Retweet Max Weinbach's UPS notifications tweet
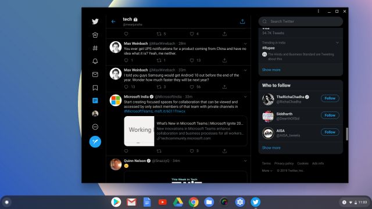The width and height of the screenshot is (372, 209). (159, 60)
